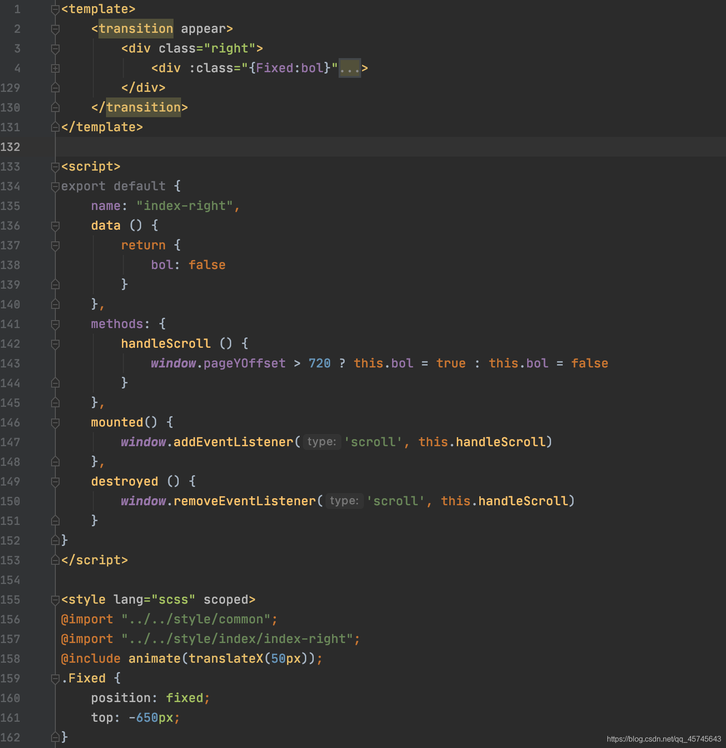Click Fixed in the class binding
The image size is (726, 748).
[x=274, y=68]
